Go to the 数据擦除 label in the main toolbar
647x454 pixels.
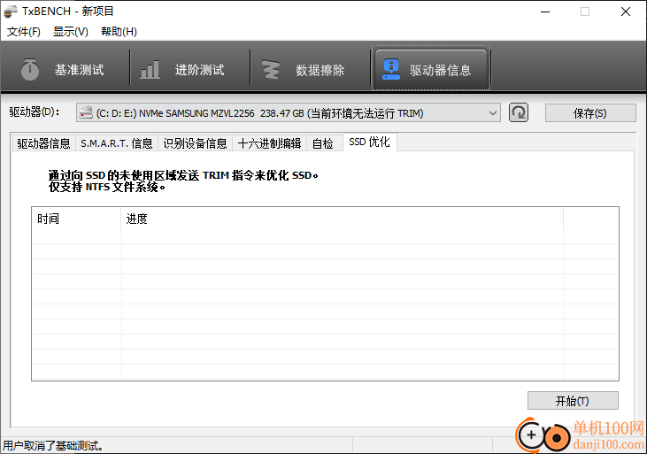pyautogui.click(x=320, y=70)
